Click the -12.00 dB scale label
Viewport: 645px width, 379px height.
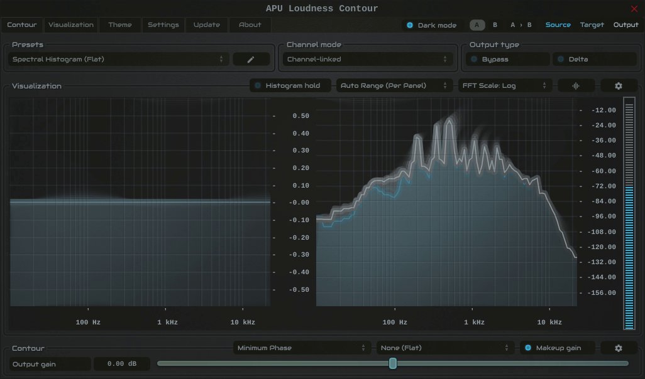click(604, 110)
